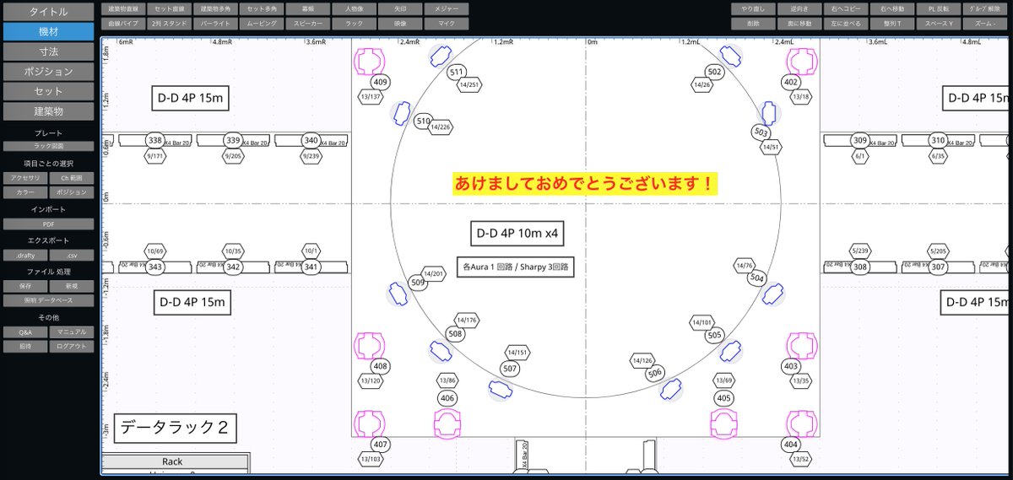Select the 曲線パイプ tool
Viewport: 1013px width, 480px height.
click(123, 24)
